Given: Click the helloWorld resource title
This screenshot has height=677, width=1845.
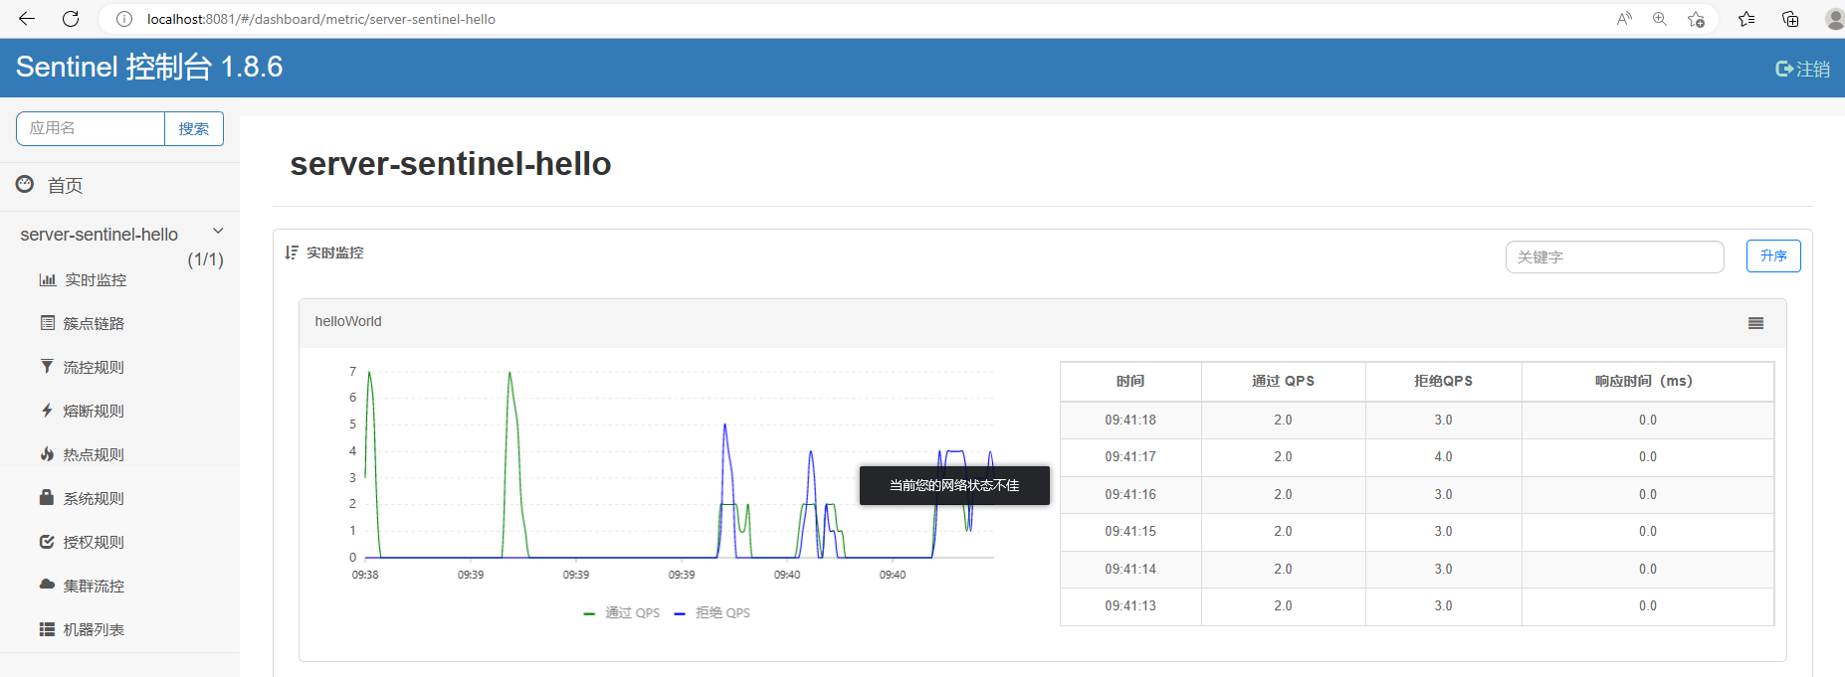Looking at the screenshot, I should tap(348, 321).
